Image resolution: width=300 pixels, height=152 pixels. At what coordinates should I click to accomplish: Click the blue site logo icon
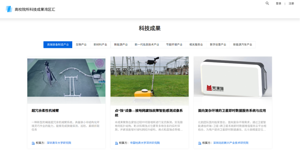(x=9, y=9)
